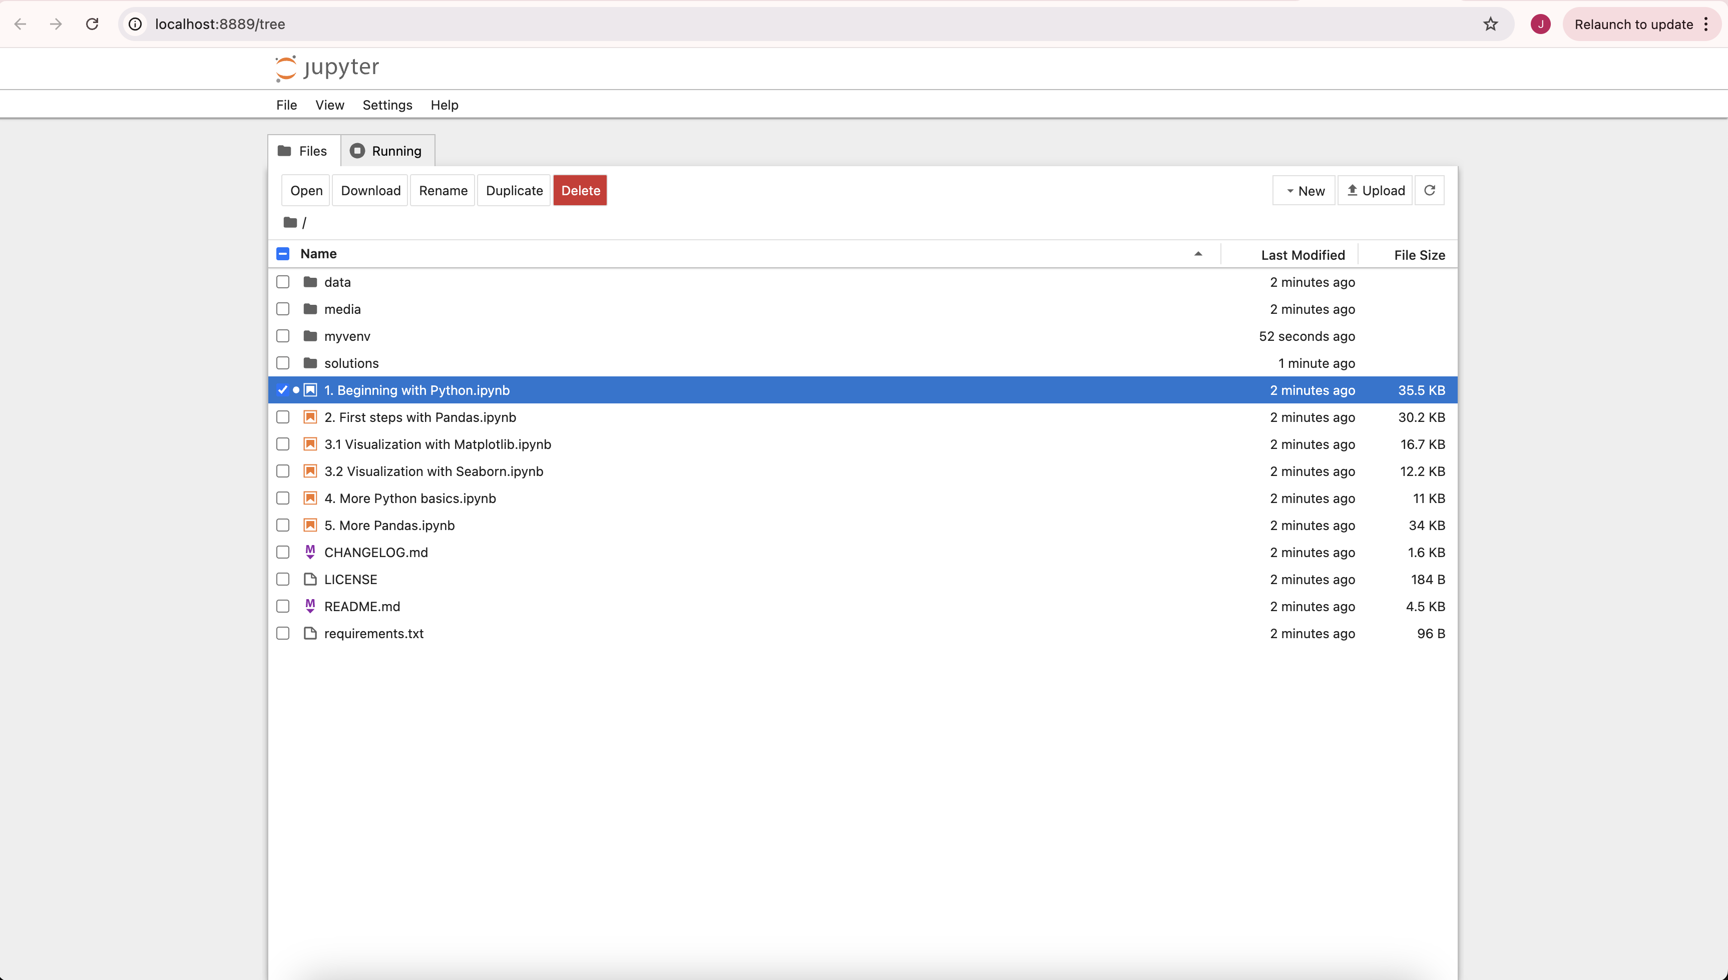Bookmark page with star icon
Image resolution: width=1728 pixels, height=980 pixels.
click(x=1490, y=24)
